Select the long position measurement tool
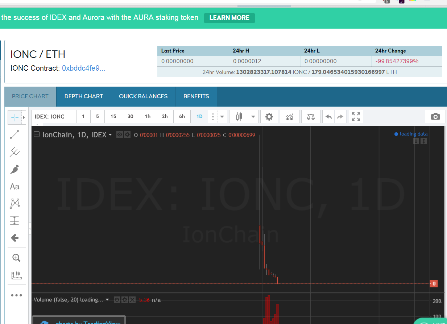Image resolution: width=447 pixels, height=324 pixels. click(x=15, y=220)
